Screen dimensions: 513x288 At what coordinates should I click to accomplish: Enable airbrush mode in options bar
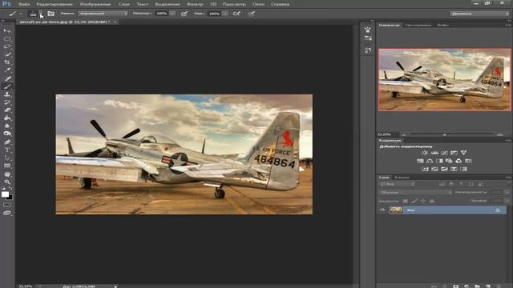pos(236,14)
